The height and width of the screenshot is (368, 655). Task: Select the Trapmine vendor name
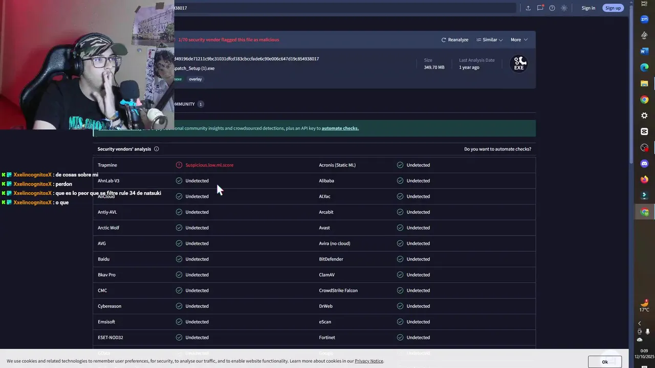(107, 165)
